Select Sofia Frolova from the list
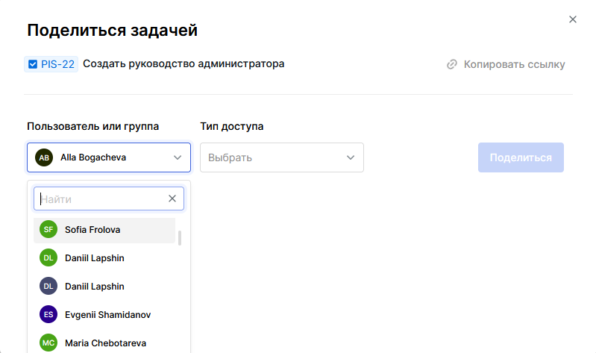The image size is (596, 353). pos(92,230)
